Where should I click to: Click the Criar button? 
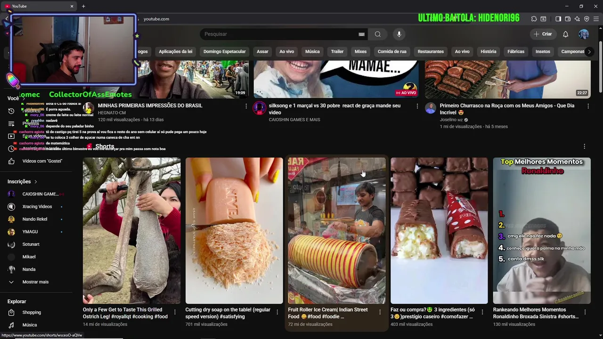point(543,34)
